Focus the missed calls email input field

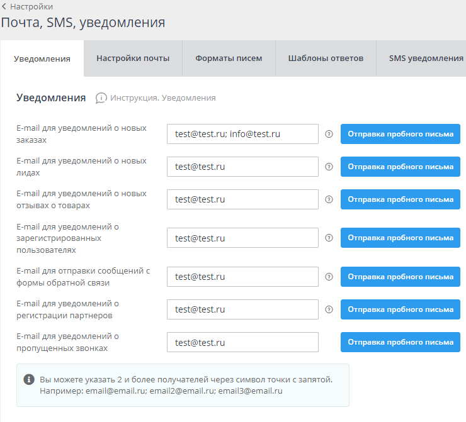(x=242, y=342)
